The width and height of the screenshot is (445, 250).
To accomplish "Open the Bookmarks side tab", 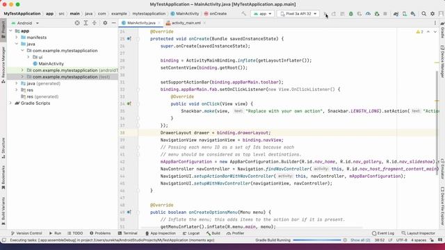I will (x=3, y=178).
